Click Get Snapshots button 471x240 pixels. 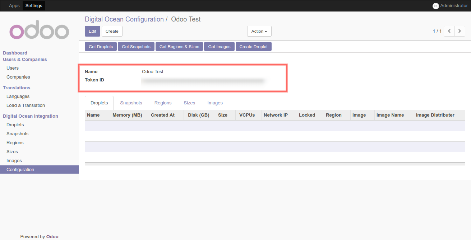[136, 47]
